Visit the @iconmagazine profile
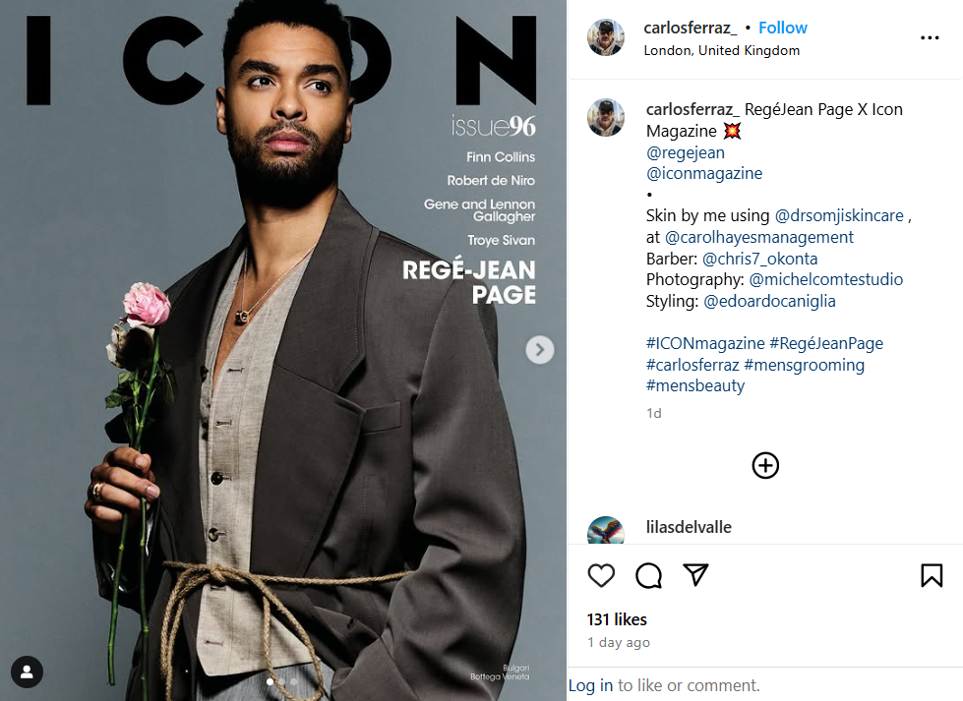The height and width of the screenshot is (701, 963). pyautogui.click(x=704, y=173)
